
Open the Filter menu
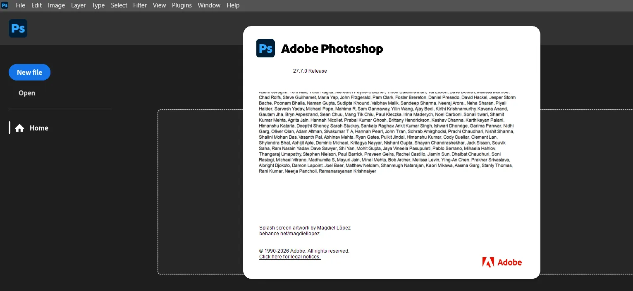point(140,5)
